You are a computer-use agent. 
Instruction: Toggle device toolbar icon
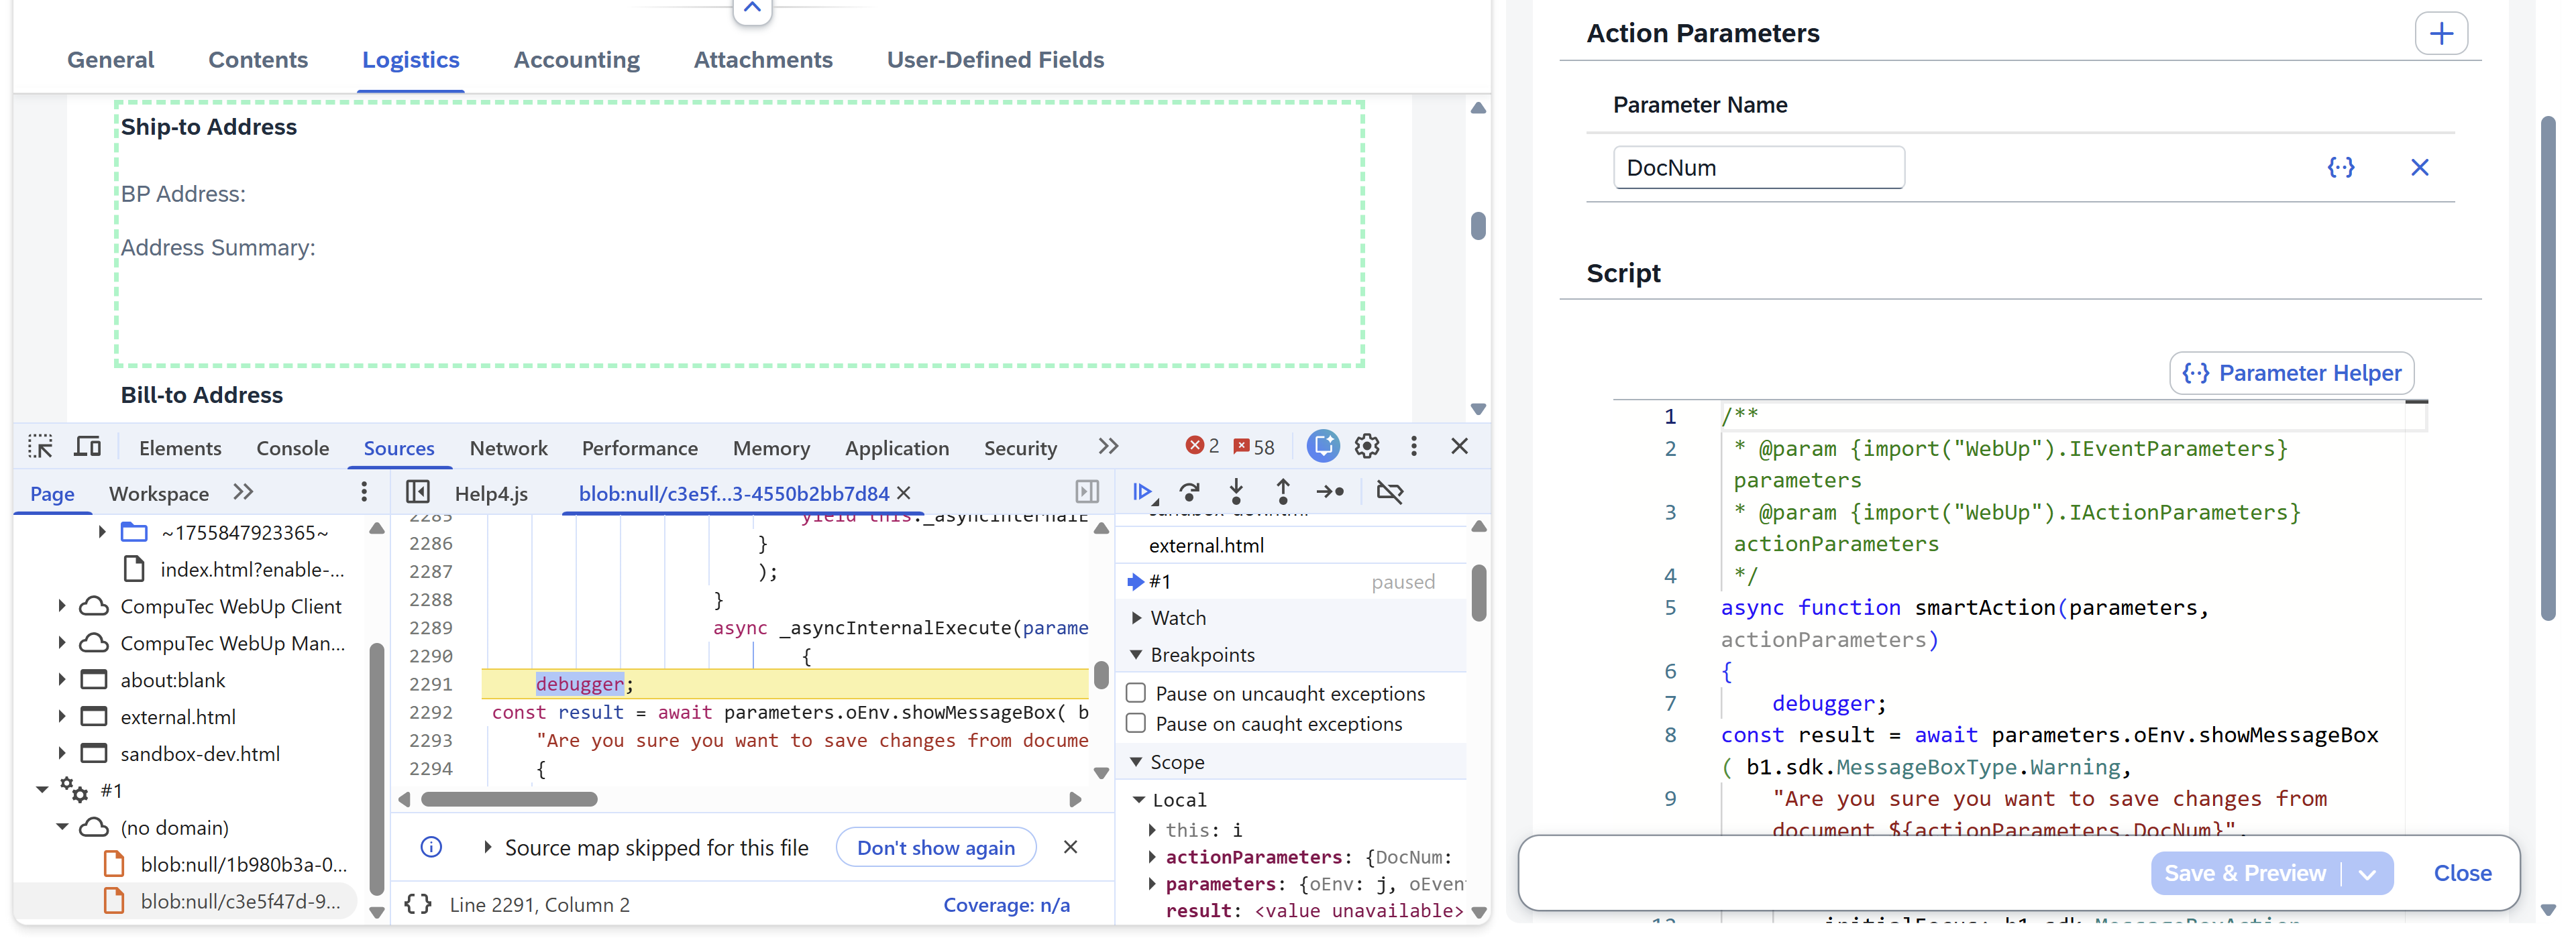click(88, 447)
